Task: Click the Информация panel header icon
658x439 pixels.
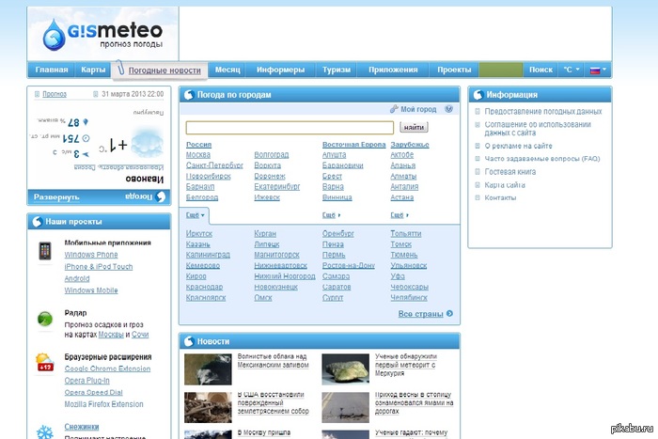Action: click(x=478, y=95)
